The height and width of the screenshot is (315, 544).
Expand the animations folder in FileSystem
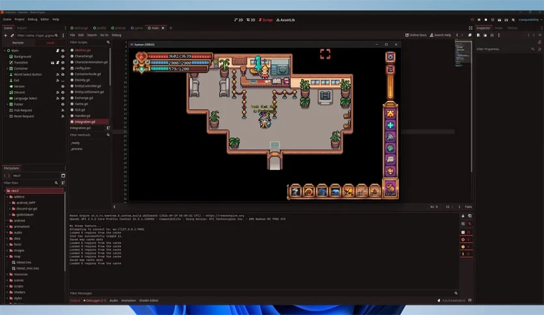[7, 226]
